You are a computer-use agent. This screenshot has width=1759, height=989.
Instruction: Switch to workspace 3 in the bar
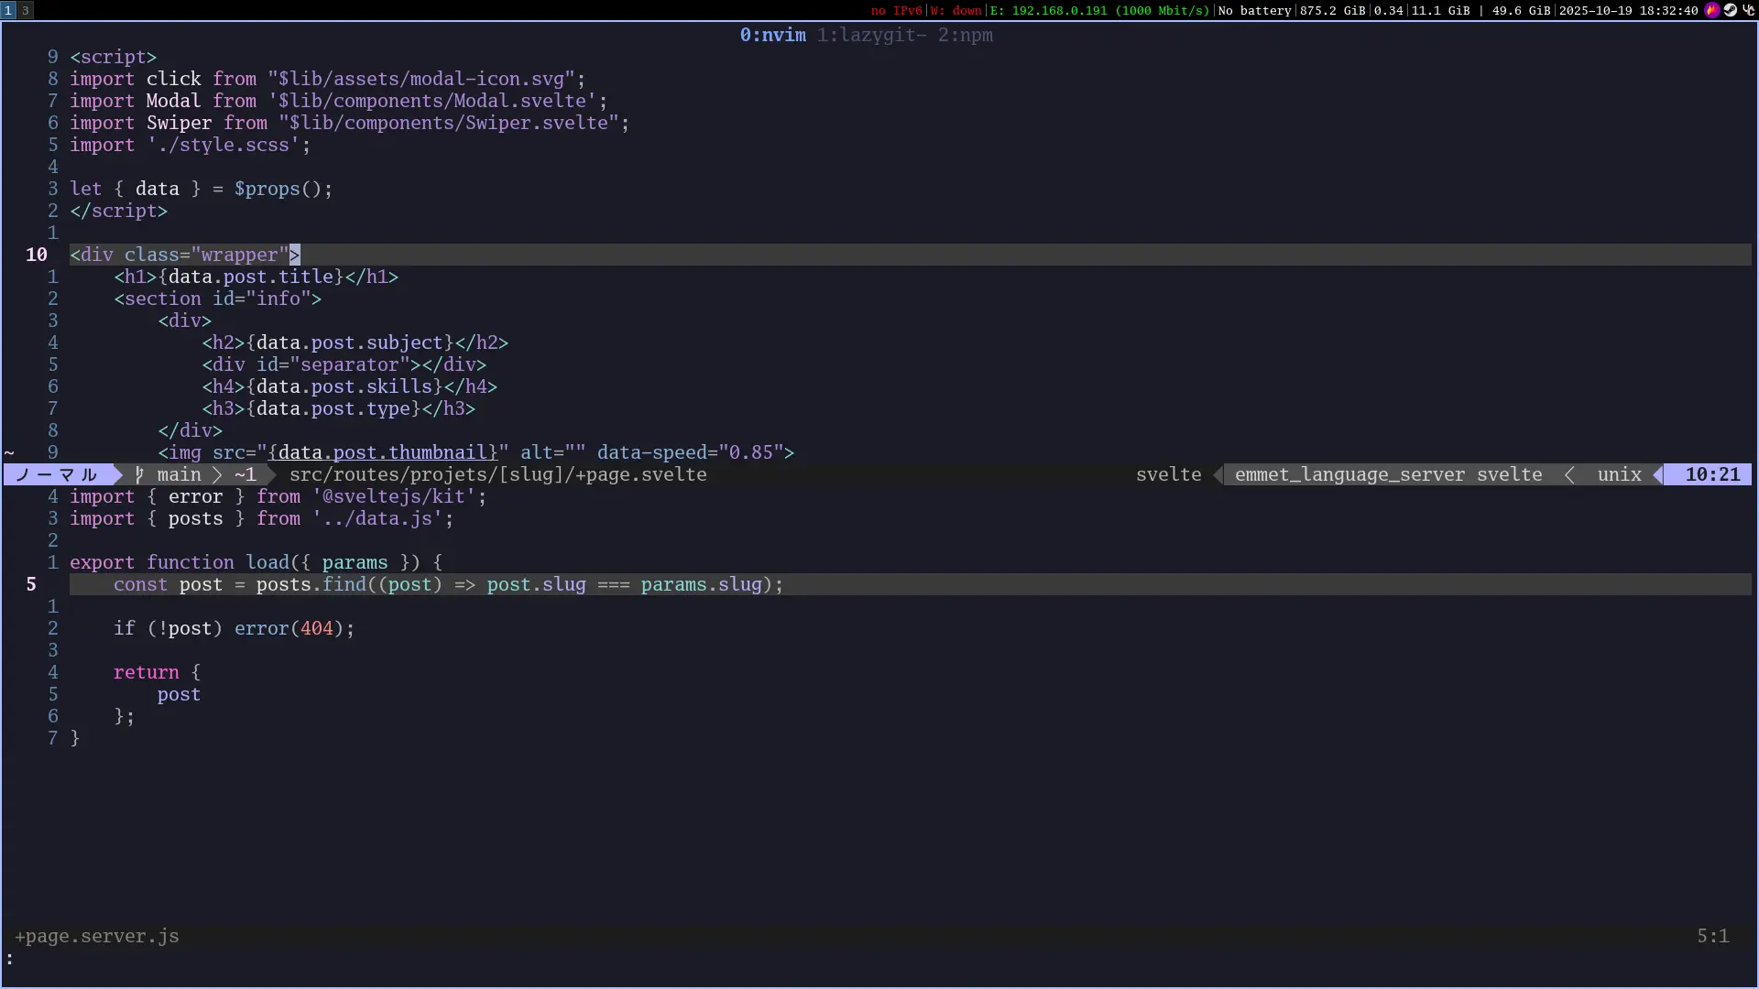coord(25,10)
